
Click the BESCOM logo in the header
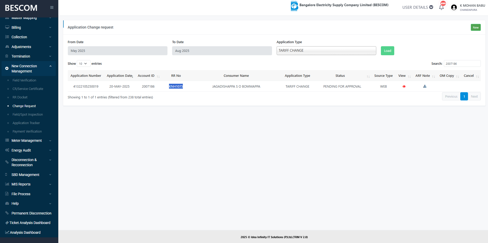point(294,6)
